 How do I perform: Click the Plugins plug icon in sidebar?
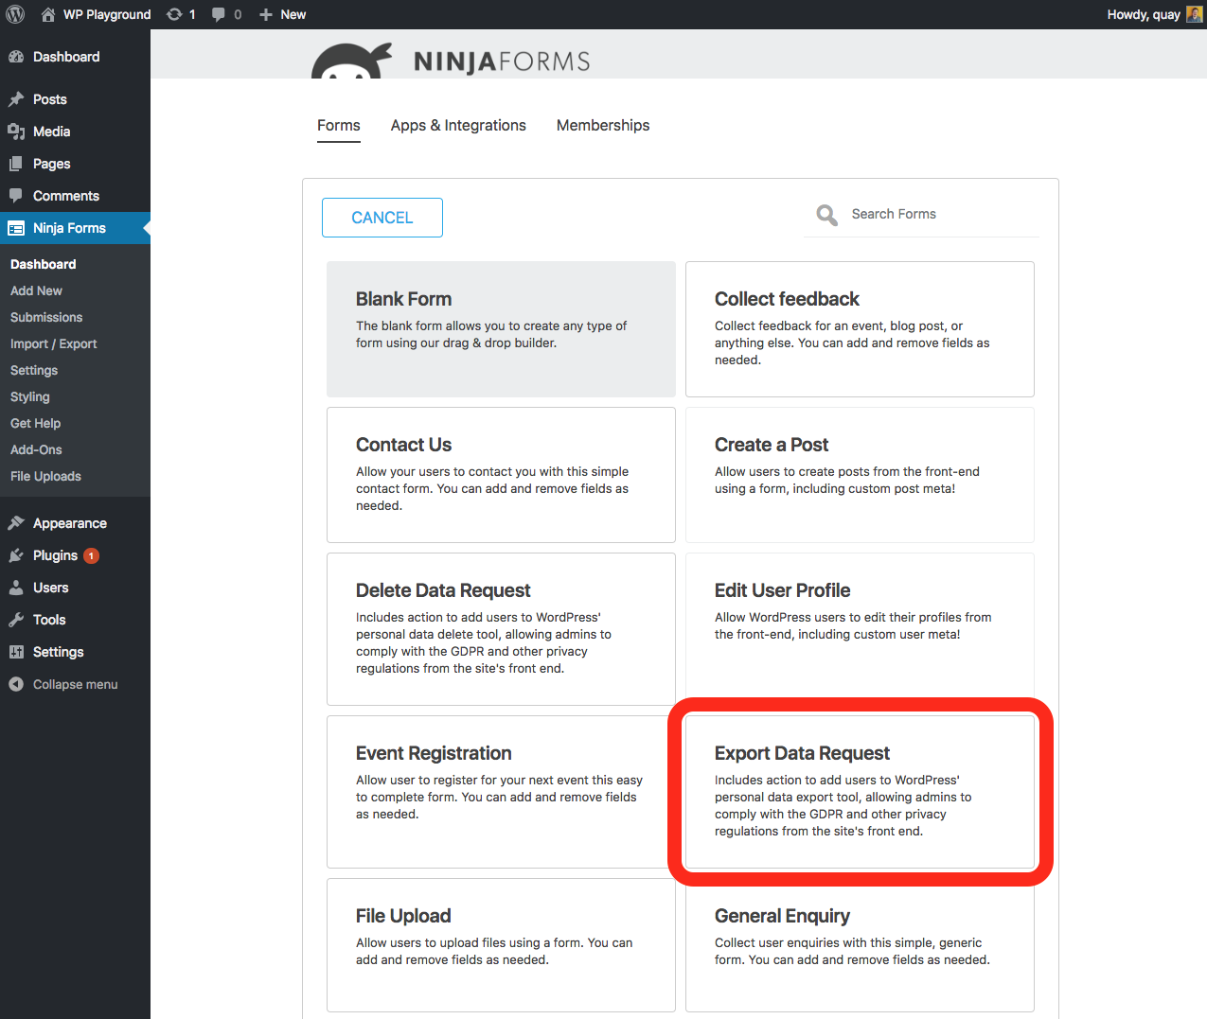tap(16, 555)
